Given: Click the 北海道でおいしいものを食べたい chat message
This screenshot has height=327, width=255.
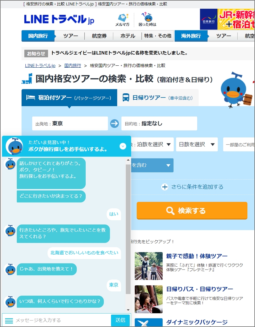Looking at the screenshot, I should coord(84,253).
